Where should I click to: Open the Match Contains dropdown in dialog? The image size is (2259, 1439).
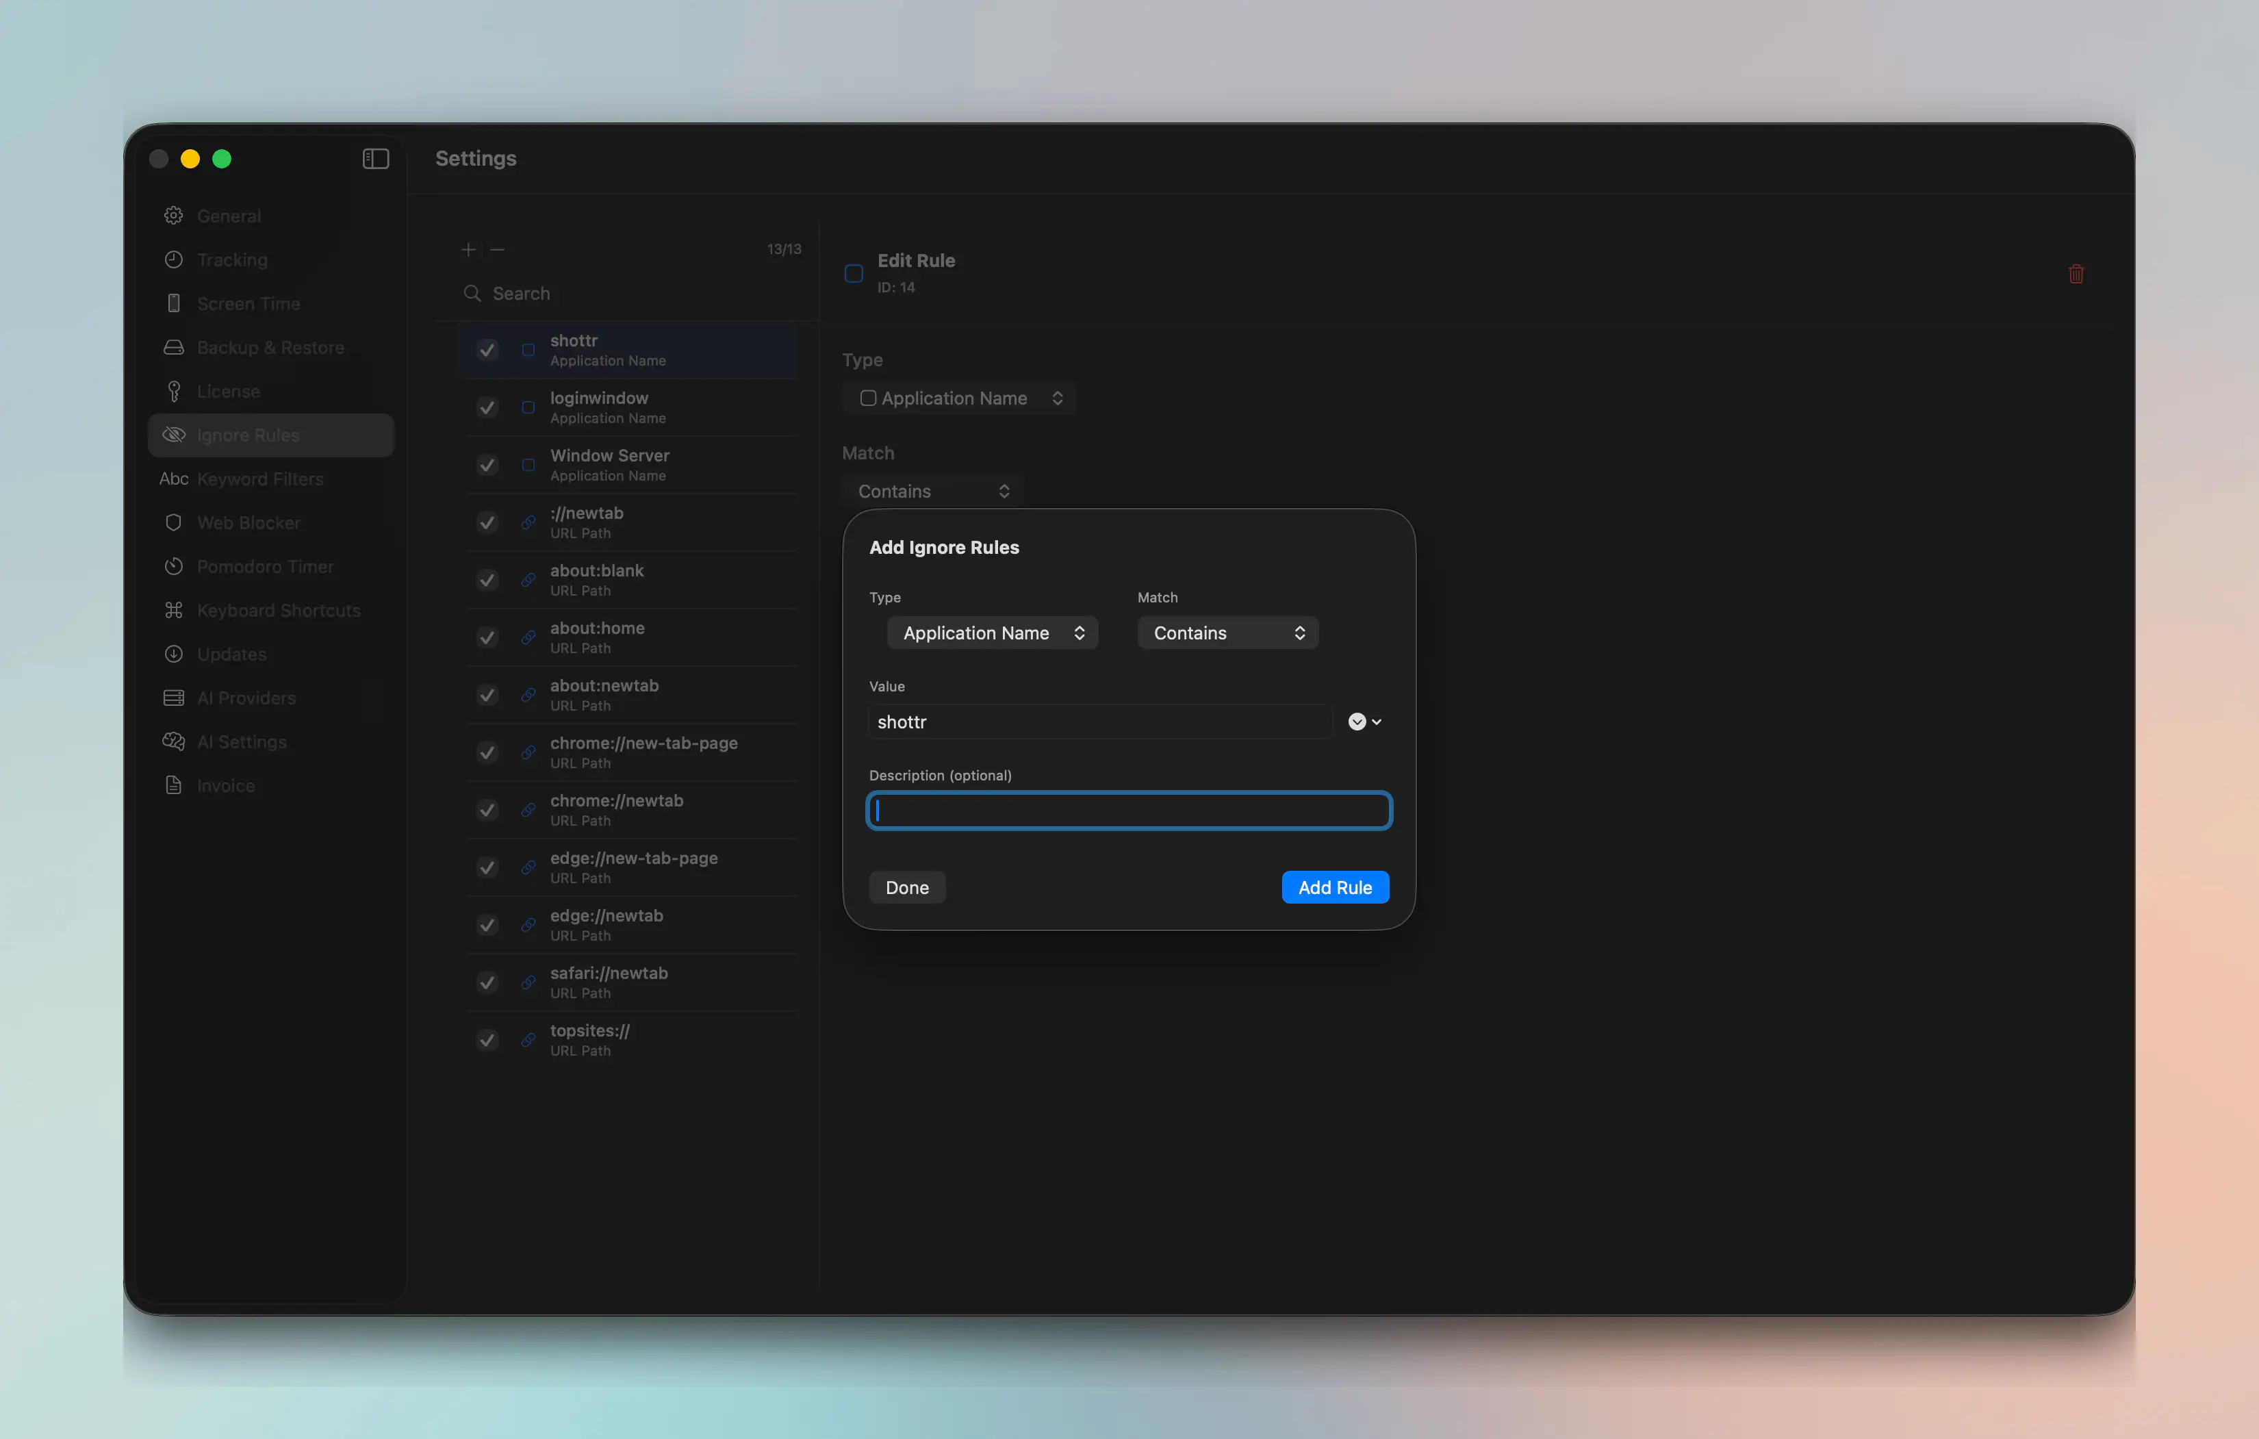click(1228, 633)
